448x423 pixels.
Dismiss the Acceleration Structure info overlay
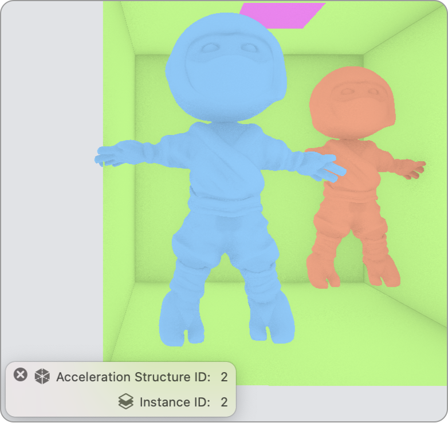point(21,375)
